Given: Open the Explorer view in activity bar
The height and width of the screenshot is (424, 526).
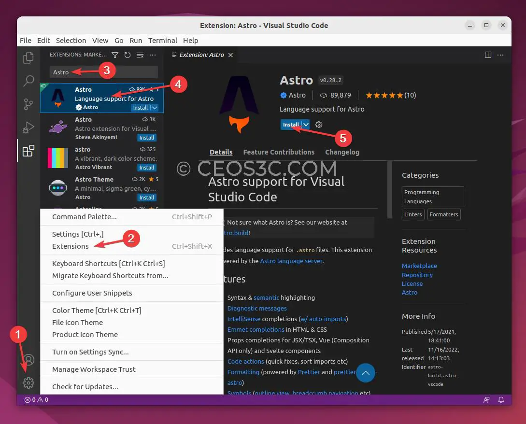Looking at the screenshot, I should [x=28, y=58].
